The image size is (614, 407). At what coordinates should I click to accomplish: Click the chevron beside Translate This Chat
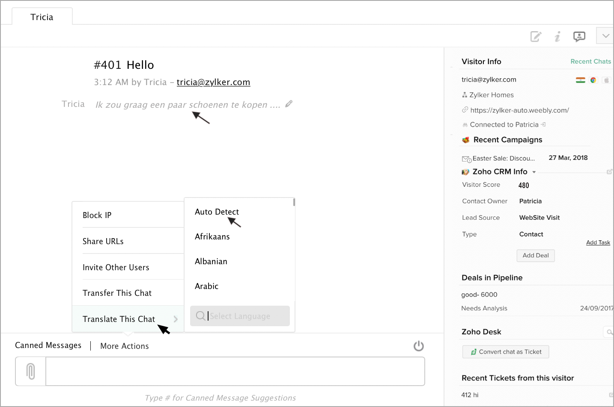pyautogui.click(x=176, y=319)
